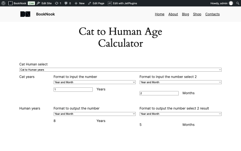Click the Human years label
Viewport: 241px width, 151px height.
pyautogui.click(x=30, y=108)
